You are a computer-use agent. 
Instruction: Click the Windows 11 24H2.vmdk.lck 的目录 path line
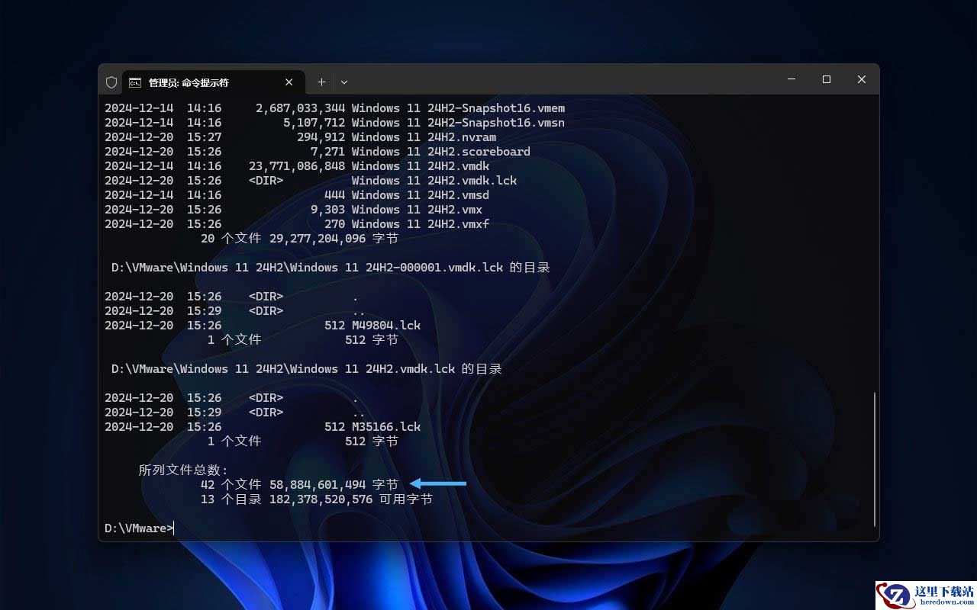(307, 369)
